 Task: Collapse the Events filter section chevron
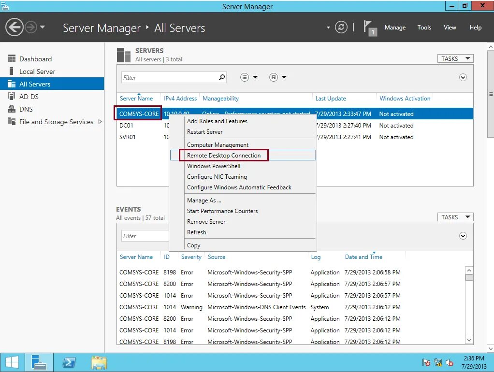463,236
